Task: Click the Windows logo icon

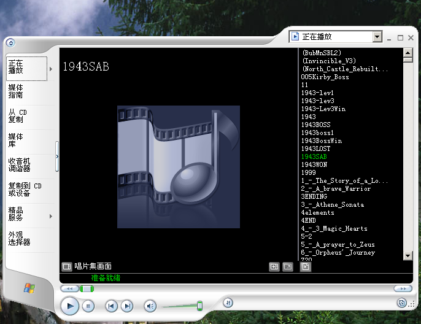Action: (x=29, y=288)
